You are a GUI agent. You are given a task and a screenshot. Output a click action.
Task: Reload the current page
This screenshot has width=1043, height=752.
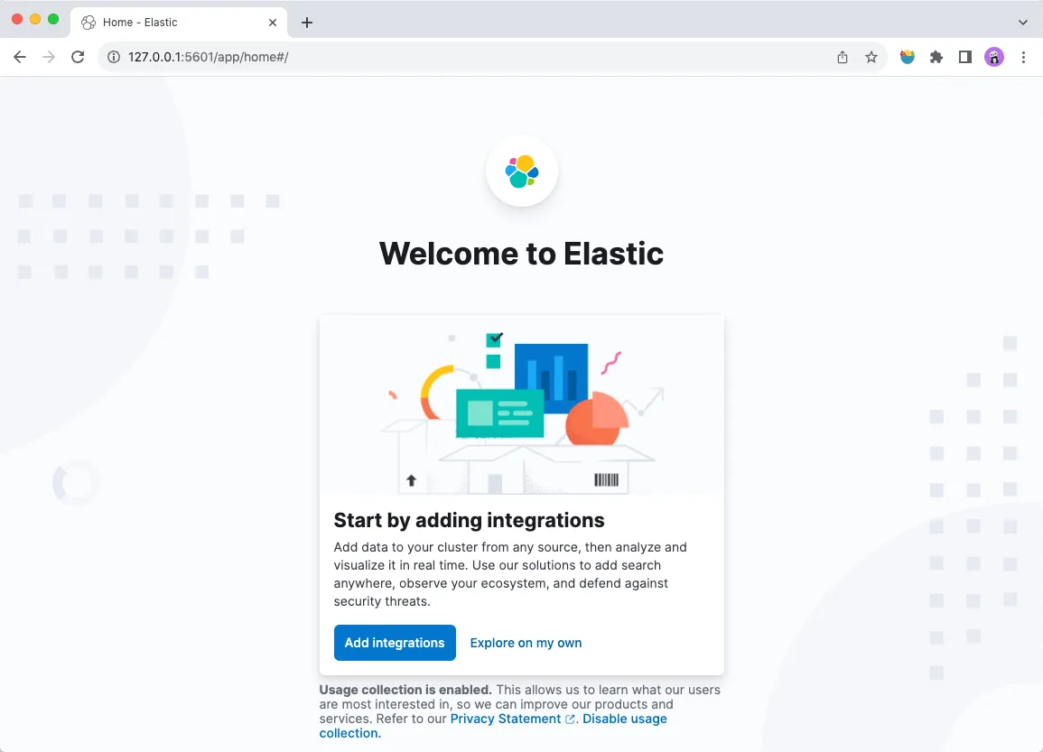78,56
